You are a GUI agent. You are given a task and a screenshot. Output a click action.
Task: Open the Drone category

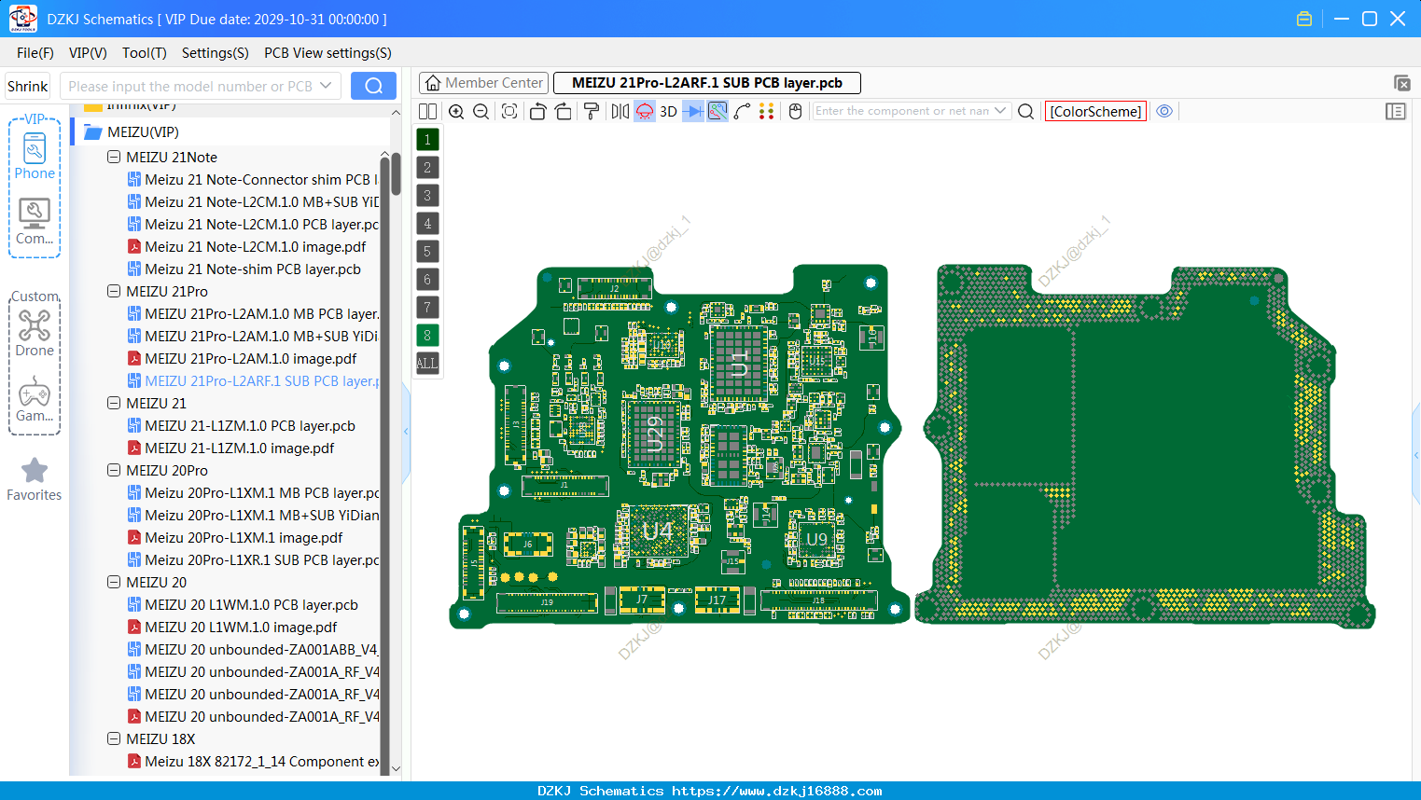coord(35,333)
